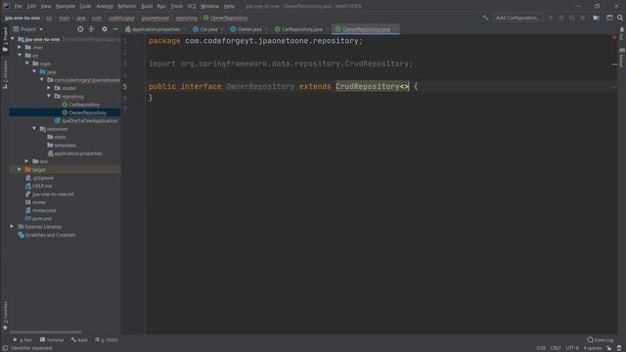
Task: Open the Maven tool window on the right side
Action: coord(622,59)
